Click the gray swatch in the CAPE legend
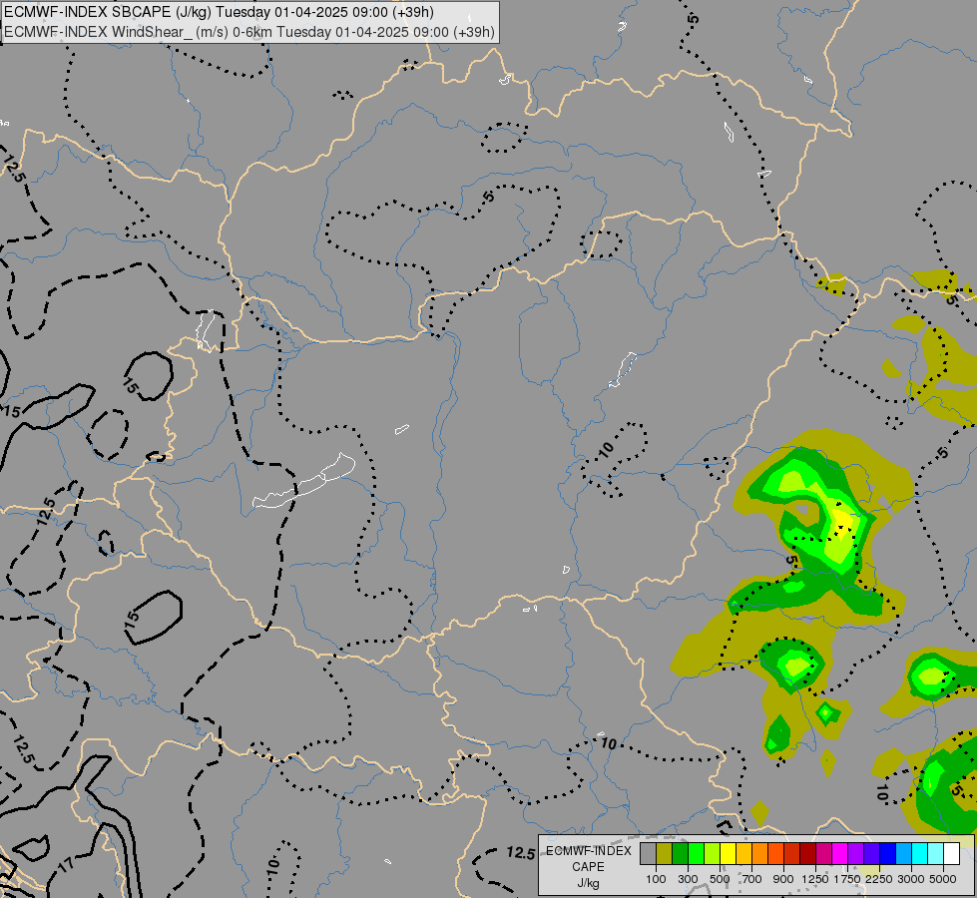 coord(648,854)
